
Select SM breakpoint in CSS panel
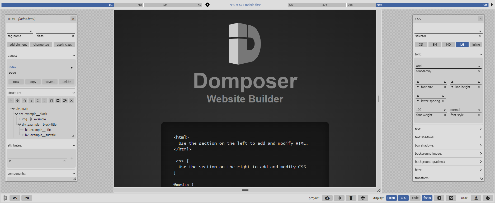[x=435, y=45]
